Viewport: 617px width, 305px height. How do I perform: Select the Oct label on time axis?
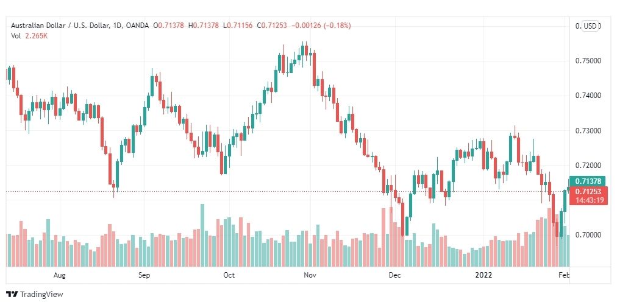tap(229, 275)
